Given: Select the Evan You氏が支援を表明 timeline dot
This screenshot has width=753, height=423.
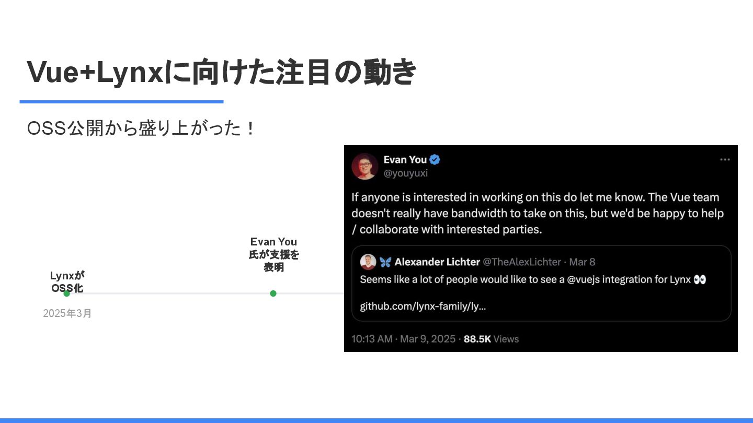Looking at the screenshot, I should [x=273, y=293].
